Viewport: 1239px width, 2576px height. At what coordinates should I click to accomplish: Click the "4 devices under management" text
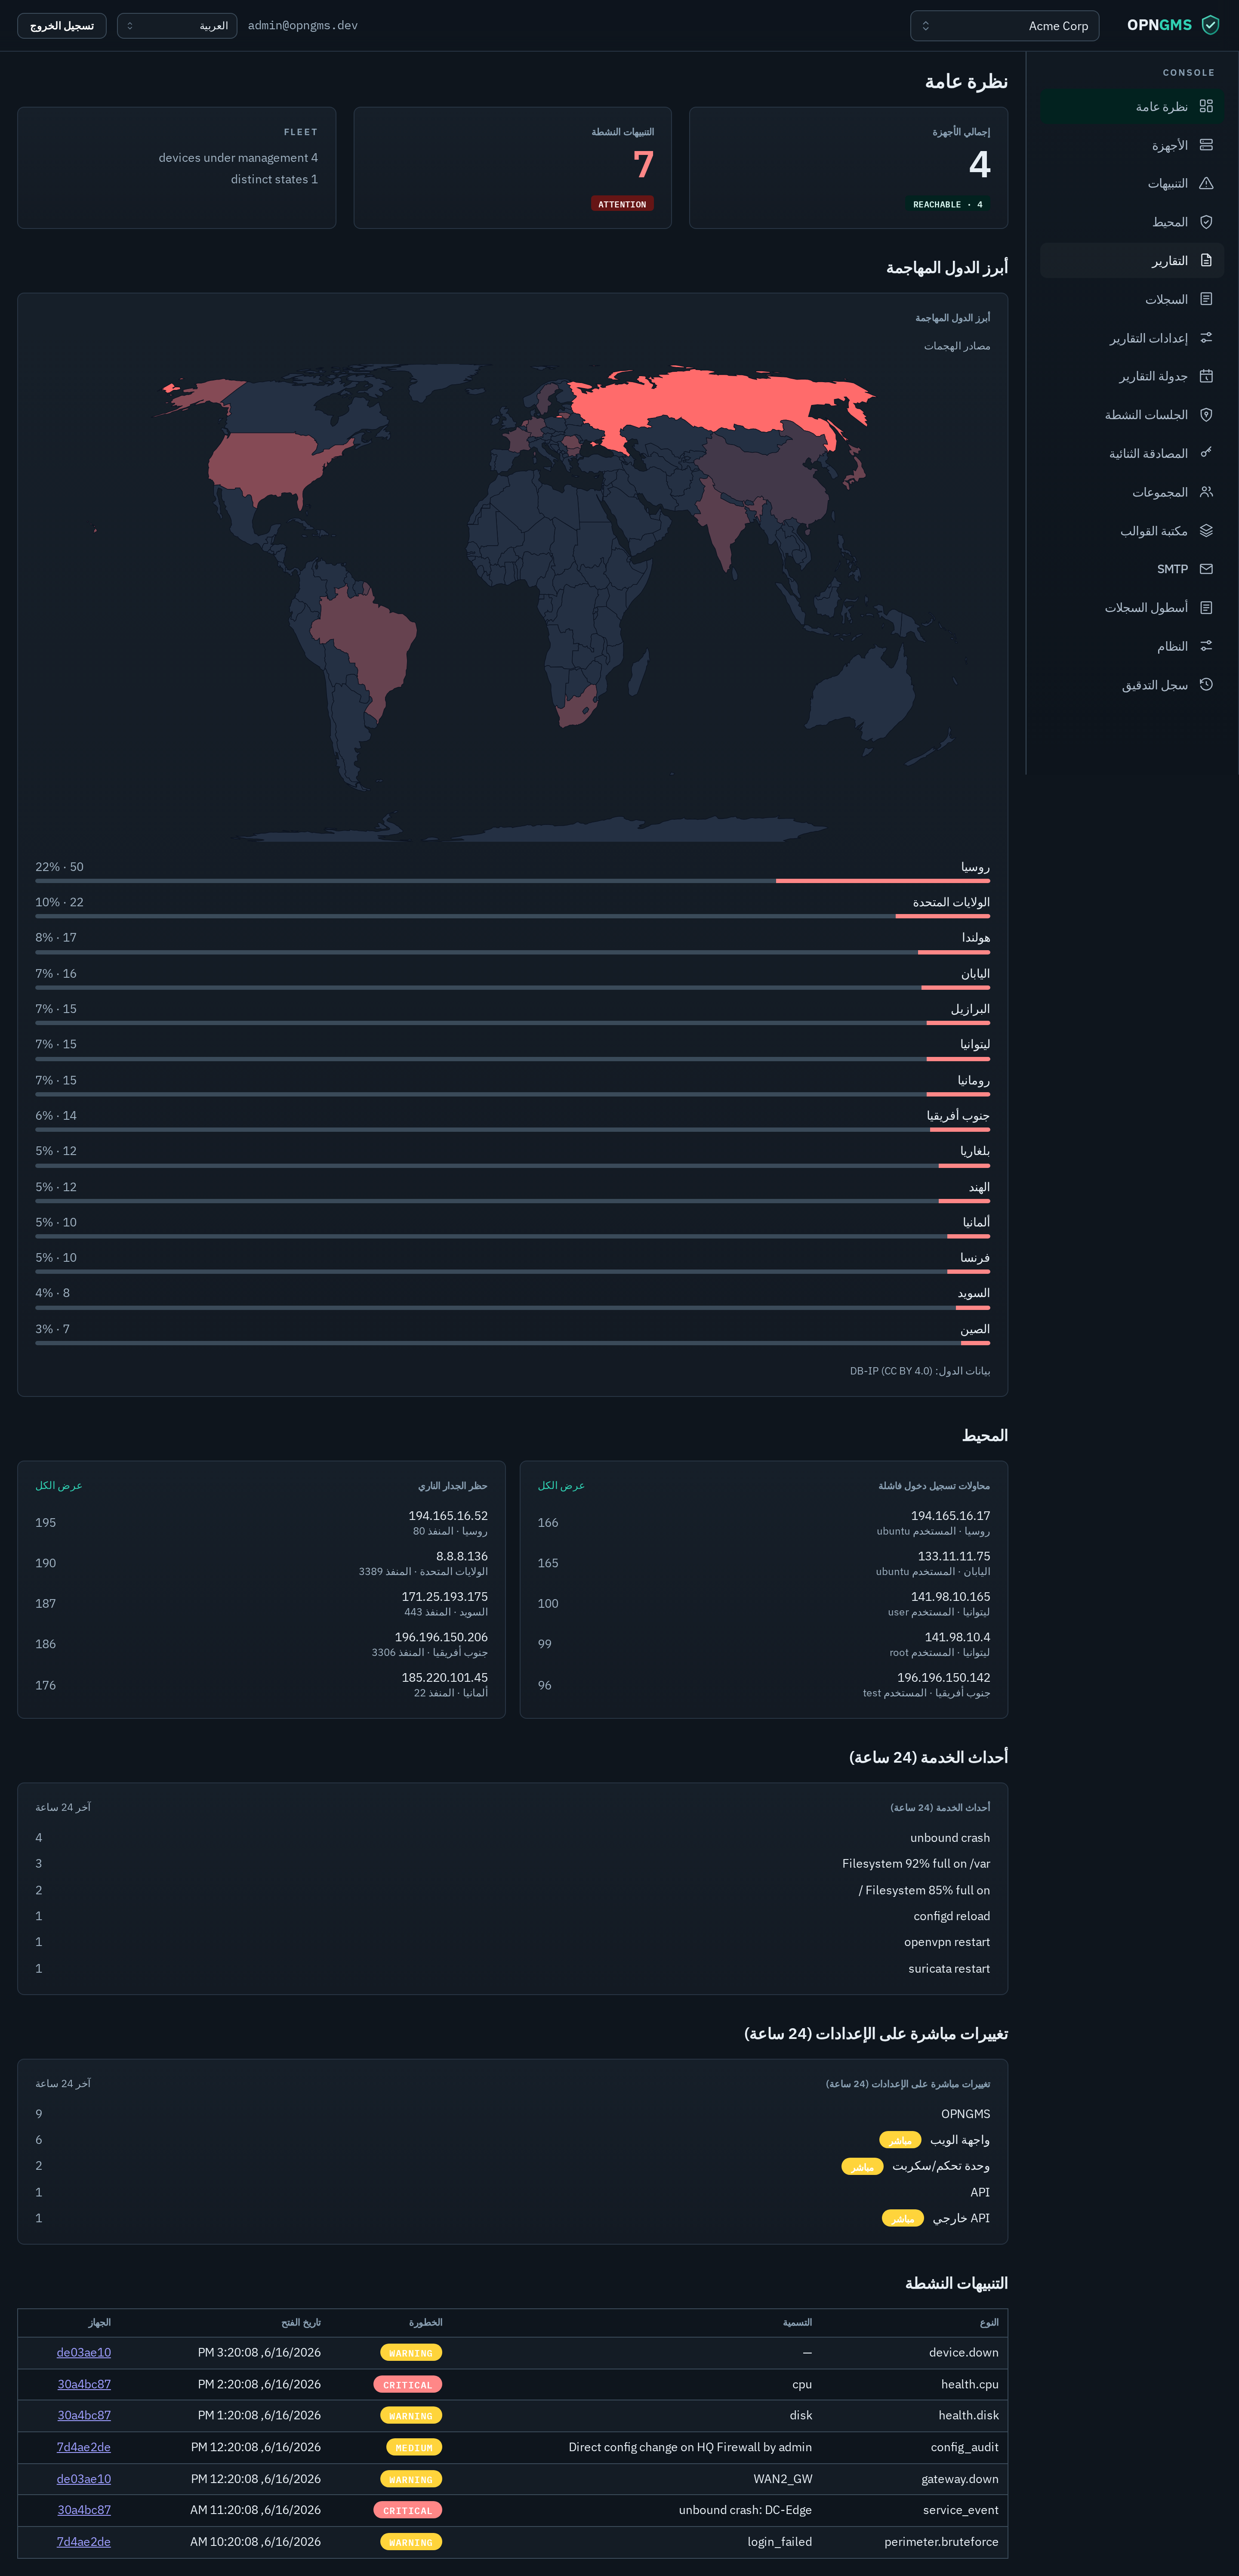coord(238,158)
